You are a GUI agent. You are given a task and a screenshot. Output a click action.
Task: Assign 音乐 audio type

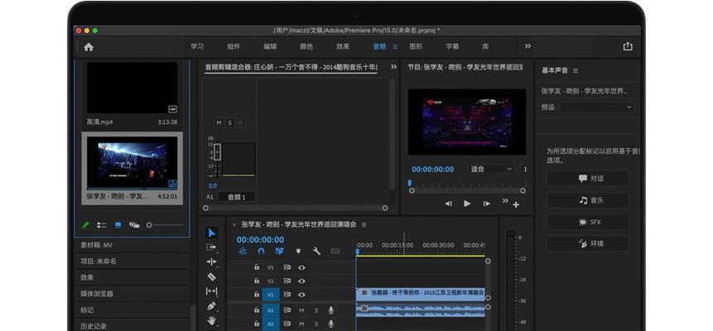pos(588,200)
